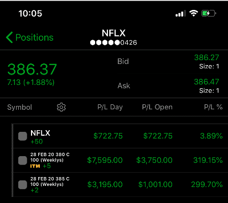Sort by the P/L % column header
The width and height of the screenshot is (228, 203).
pos(213,107)
